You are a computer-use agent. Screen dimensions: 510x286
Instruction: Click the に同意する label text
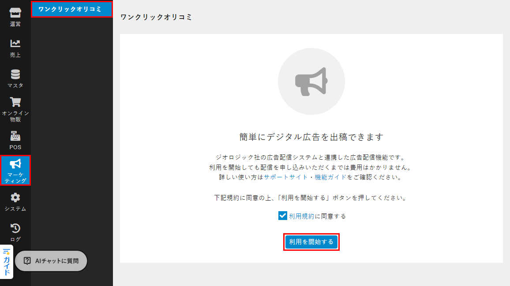(330, 216)
